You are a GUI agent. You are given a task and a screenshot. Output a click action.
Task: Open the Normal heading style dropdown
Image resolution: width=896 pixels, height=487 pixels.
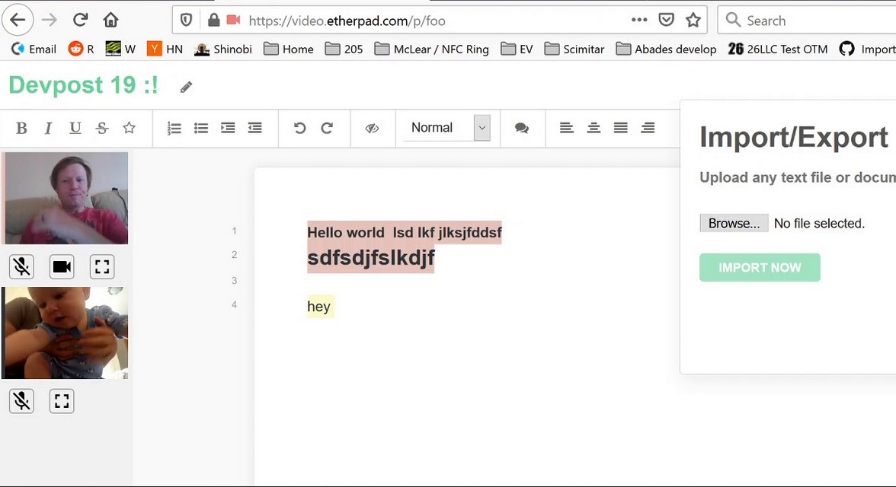click(x=447, y=128)
